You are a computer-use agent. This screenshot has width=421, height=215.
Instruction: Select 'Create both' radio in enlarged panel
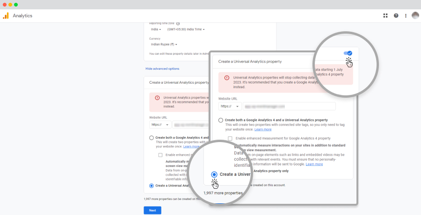coord(221,120)
